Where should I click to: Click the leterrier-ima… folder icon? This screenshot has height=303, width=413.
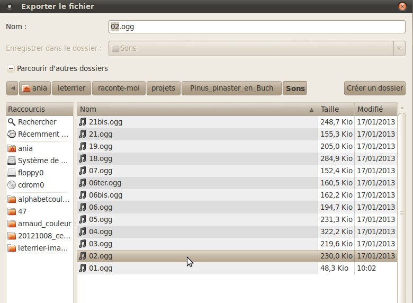tap(12, 248)
